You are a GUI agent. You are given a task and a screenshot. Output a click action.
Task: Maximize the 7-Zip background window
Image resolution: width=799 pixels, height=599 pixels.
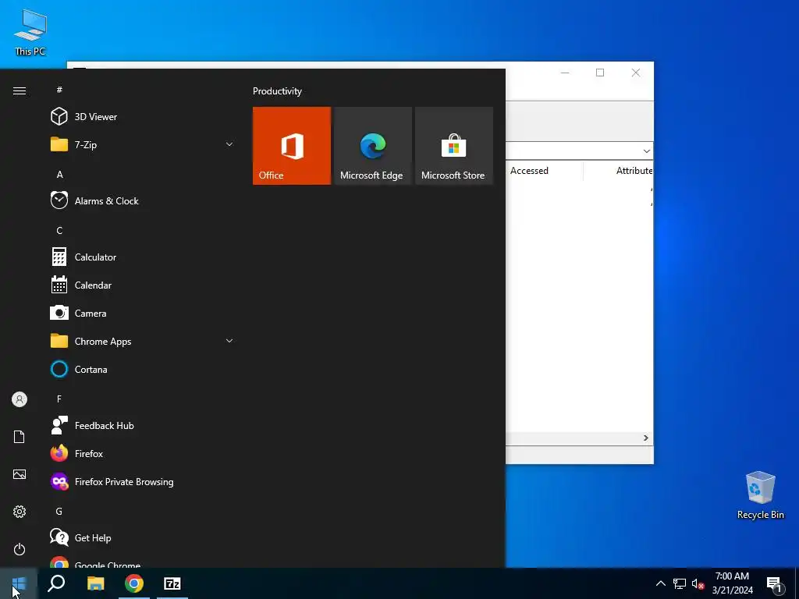click(600, 73)
